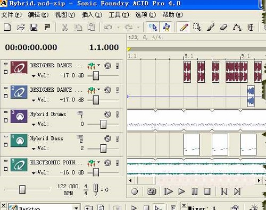
Task: Open ELECTRONIC POIN track FX dropdown arrow
Action: (x=99, y=162)
